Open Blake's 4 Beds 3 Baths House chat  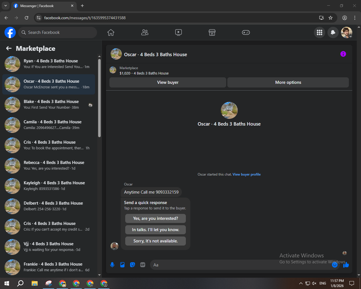click(49, 105)
